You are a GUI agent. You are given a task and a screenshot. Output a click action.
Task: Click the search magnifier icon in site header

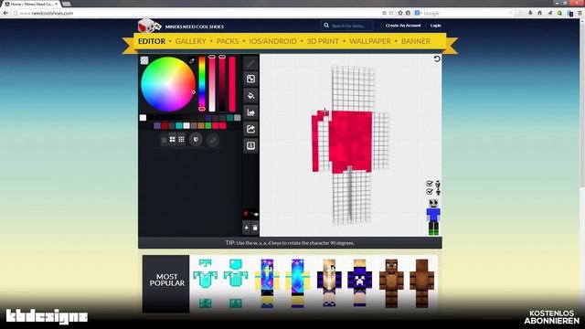pos(326,26)
